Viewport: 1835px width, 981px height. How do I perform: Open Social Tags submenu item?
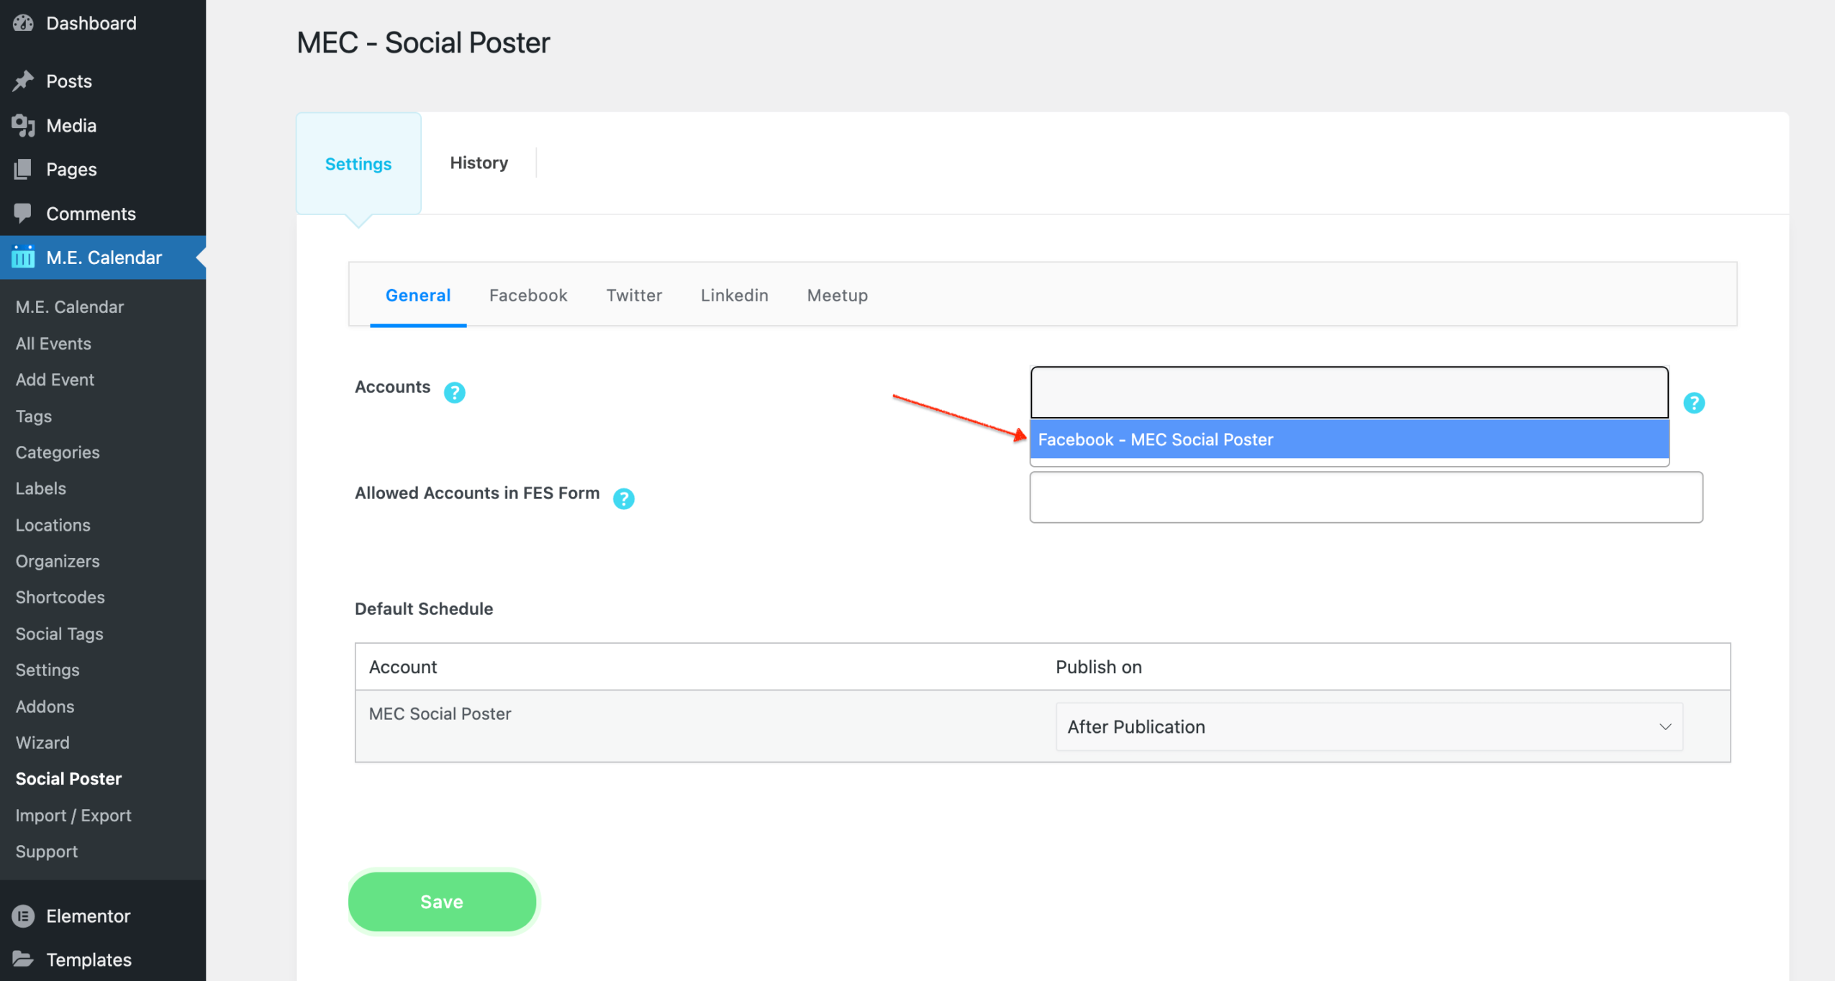[60, 633]
